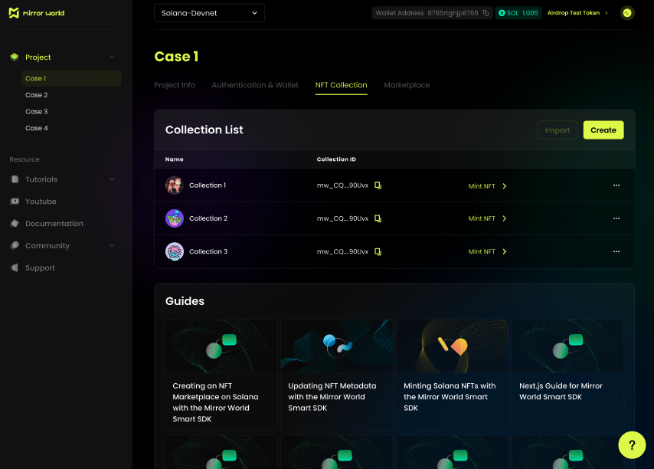Image resolution: width=654 pixels, height=469 pixels.
Task: Click the SOL coin icon
Action: coord(502,13)
